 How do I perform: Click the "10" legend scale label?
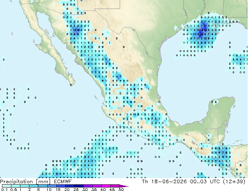tap(49, 189)
